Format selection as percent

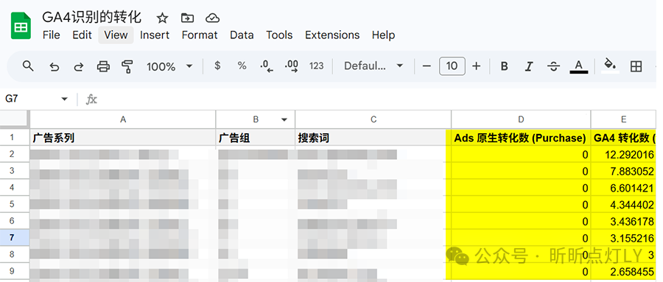(x=242, y=66)
